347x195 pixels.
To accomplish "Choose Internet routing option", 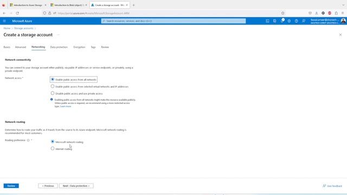I will pos(53,148).
